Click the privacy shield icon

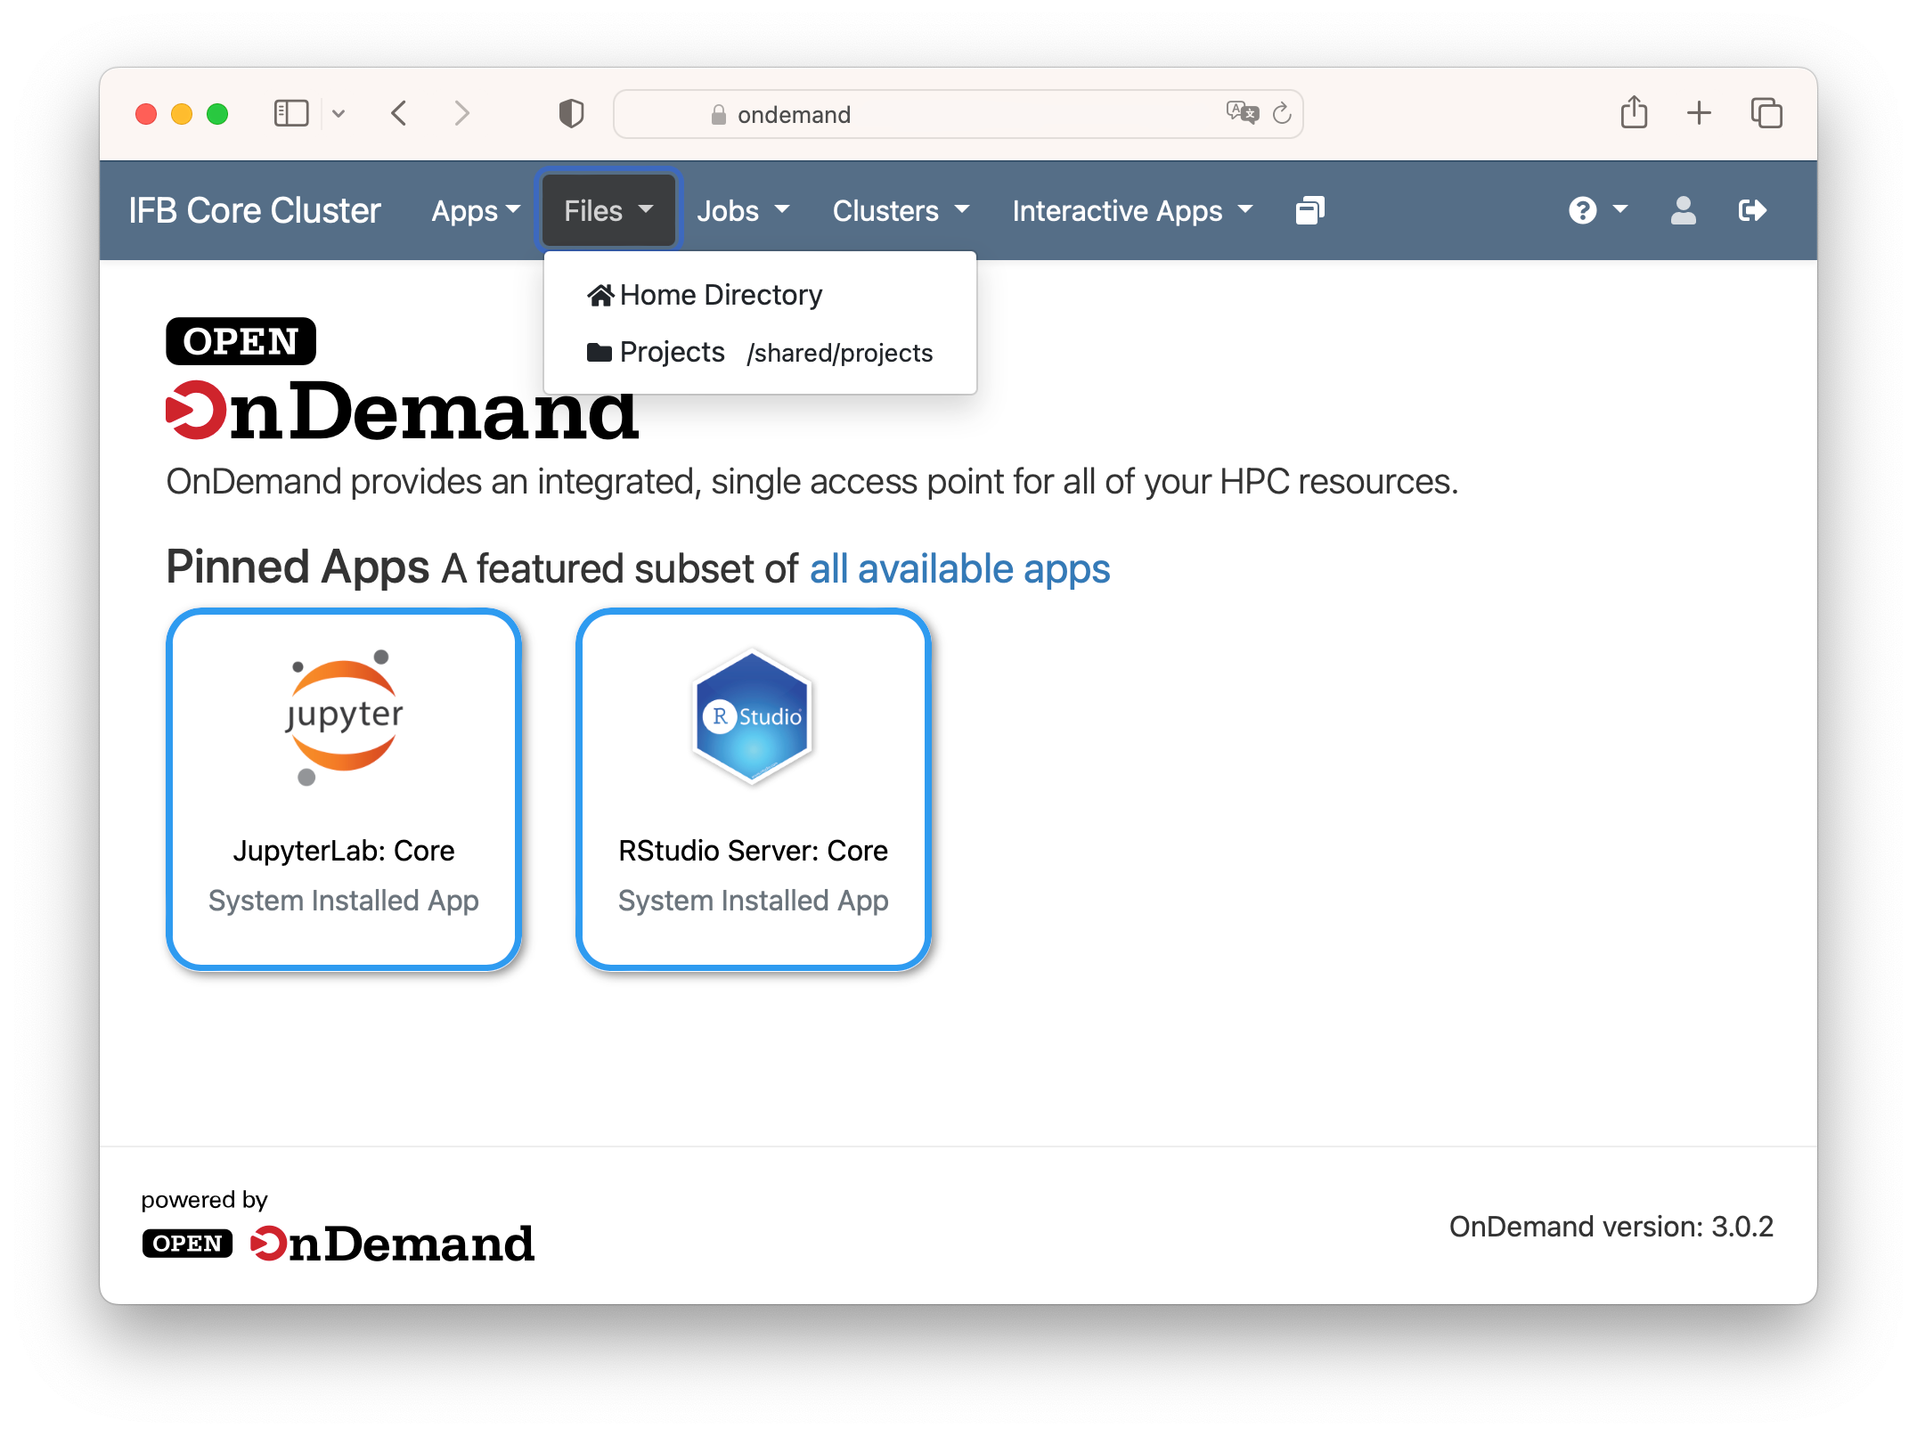(571, 113)
